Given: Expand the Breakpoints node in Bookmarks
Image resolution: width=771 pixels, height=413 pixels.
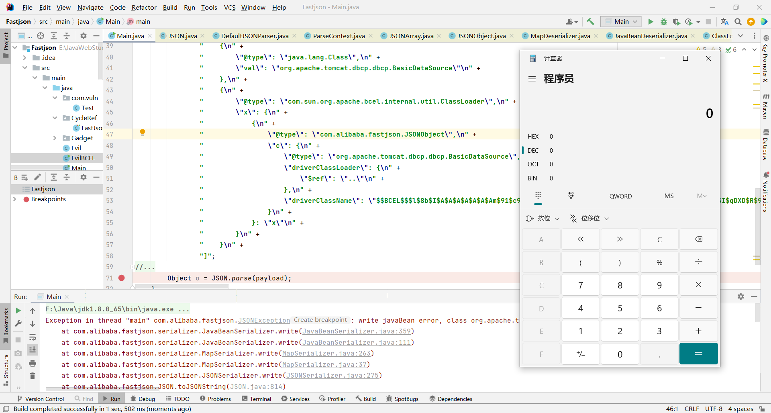Looking at the screenshot, I should pos(15,199).
